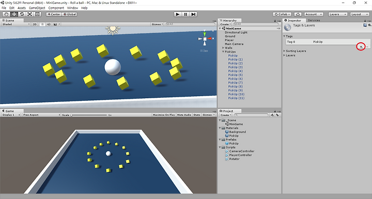Open the Assets menu
Viewport: 372px width, 199px height.
[22, 8]
